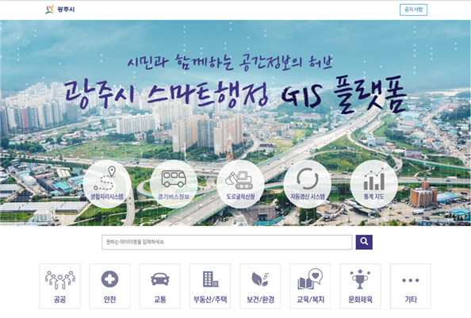Image resolution: width=471 pixels, height=318 pixels.
Task: Select the 교육/복지 book category tile
Action: point(310,286)
